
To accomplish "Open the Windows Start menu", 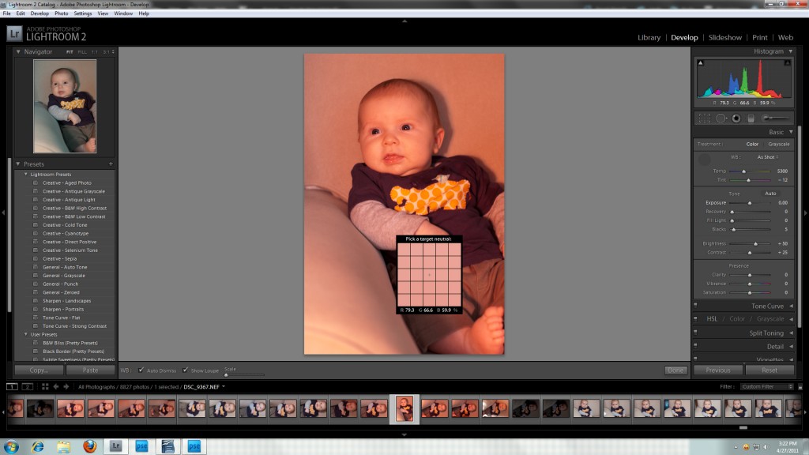I will tap(11, 446).
